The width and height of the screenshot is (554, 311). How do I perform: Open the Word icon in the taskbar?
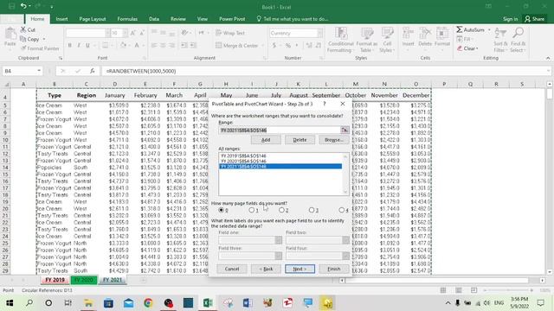point(248,303)
